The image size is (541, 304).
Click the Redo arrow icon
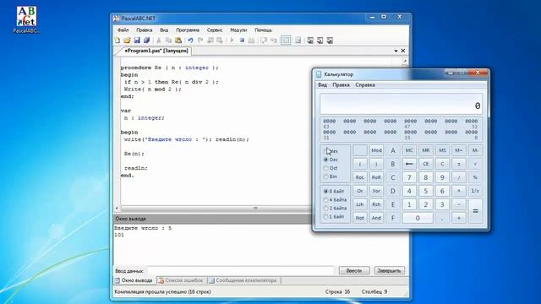(x=200, y=41)
